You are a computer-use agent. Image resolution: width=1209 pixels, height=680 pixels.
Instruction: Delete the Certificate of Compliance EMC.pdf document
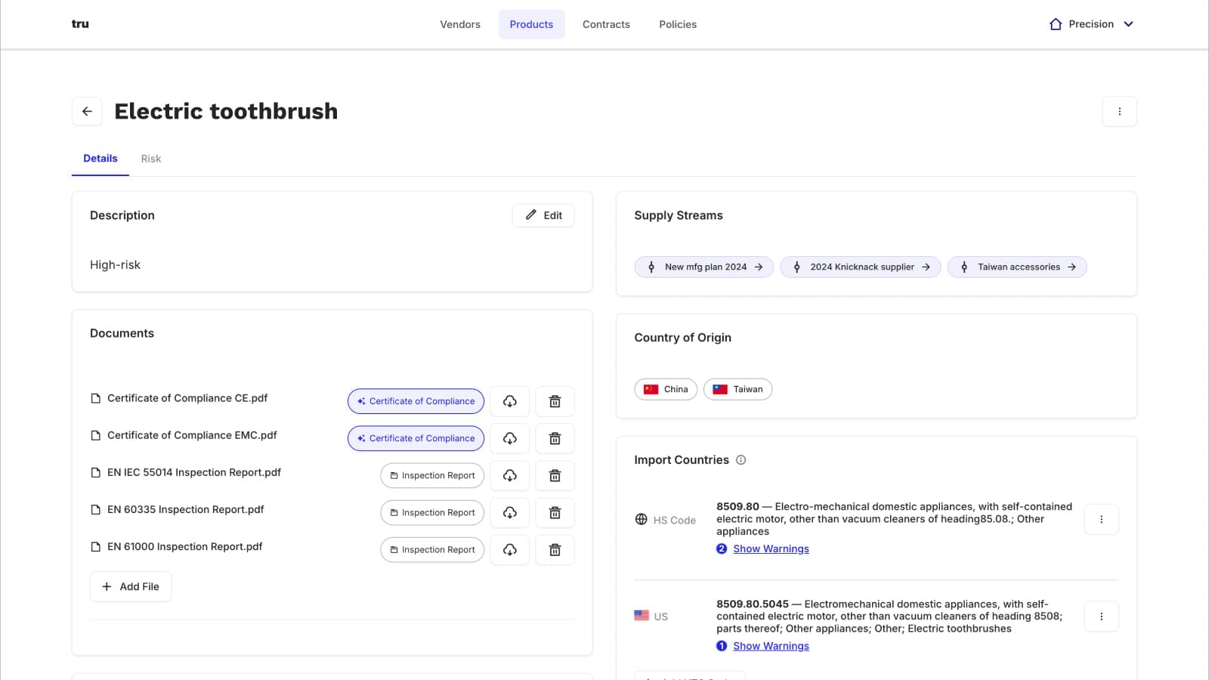(555, 438)
